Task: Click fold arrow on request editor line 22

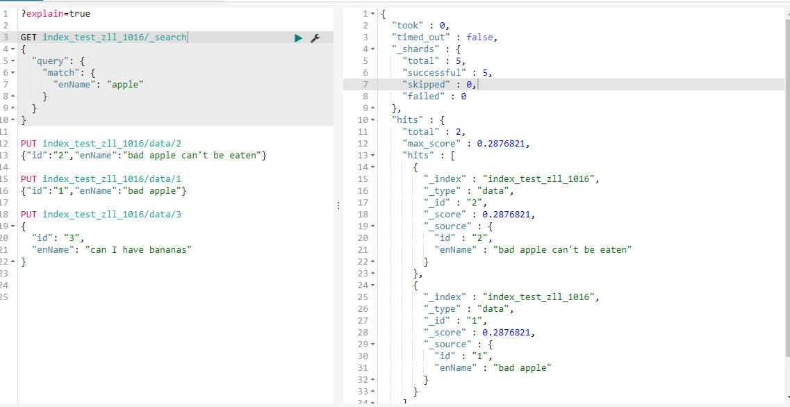Action: click(x=13, y=262)
